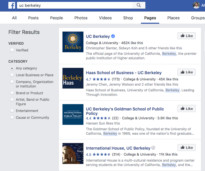
Task: Click the UC Berkeley verified badge
Action: coord(113,36)
